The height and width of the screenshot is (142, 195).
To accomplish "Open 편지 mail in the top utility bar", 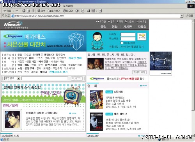I will 111,22.
